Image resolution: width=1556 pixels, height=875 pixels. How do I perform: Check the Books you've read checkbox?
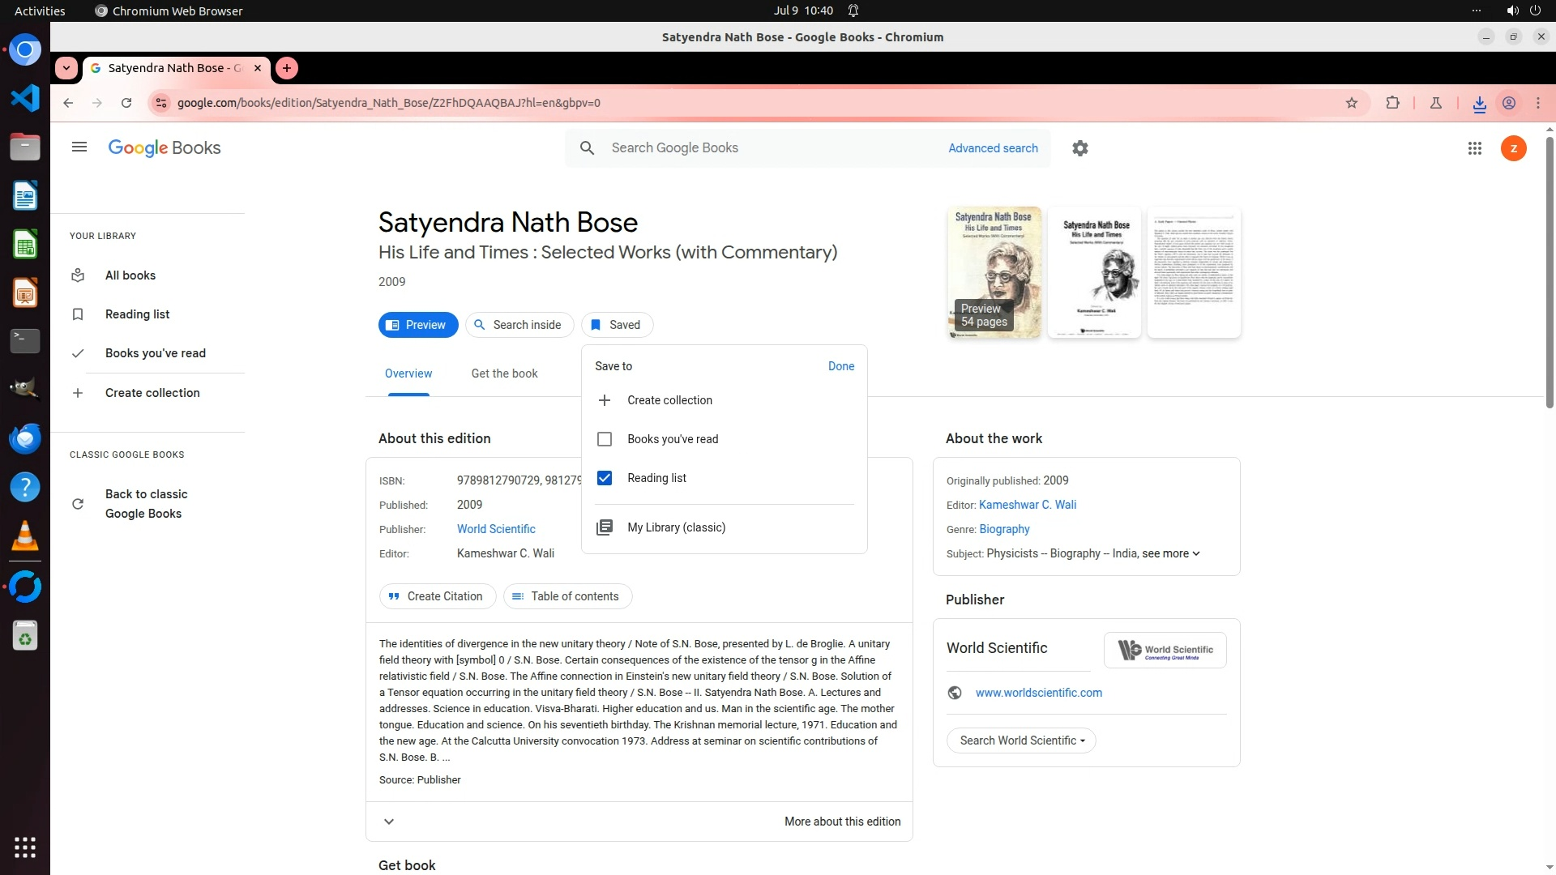point(605,439)
